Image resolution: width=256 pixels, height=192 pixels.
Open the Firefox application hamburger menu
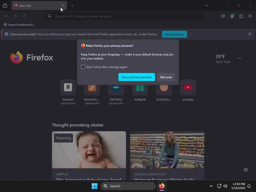(x=250, y=16)
